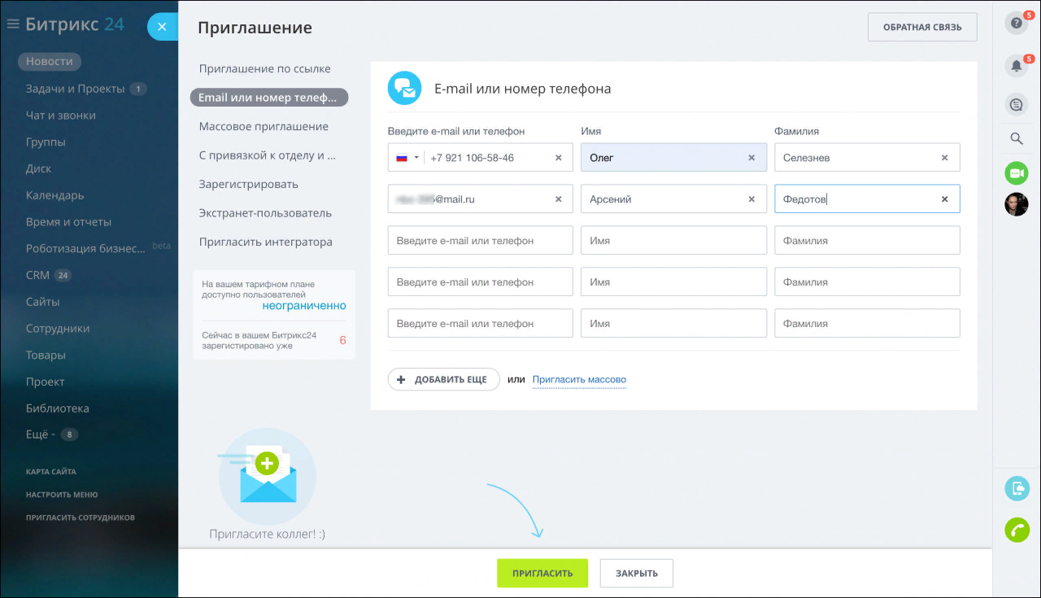Clear the name Олег with its X icon
The image size is (1041, 598).
(x=751, y=157)
